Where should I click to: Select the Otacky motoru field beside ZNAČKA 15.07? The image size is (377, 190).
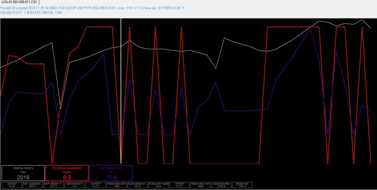(x=200, y=185)
